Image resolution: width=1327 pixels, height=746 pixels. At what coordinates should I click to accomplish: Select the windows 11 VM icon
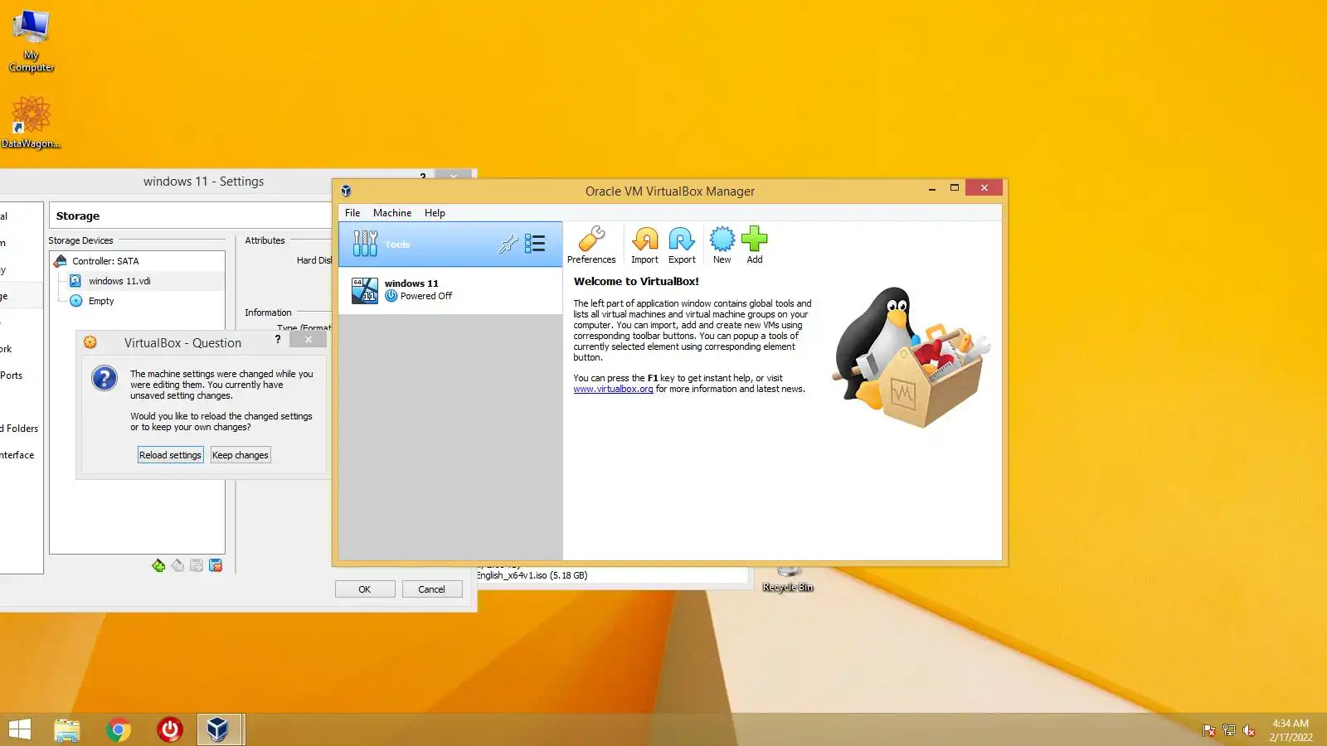click(x=365, y=290)
